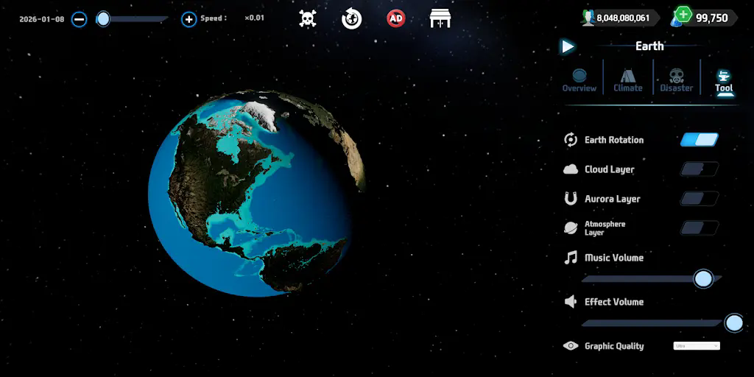Decrease speed with the minus button
This screenshot has height=377, width=754.
(x=80, y=19)
